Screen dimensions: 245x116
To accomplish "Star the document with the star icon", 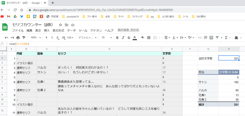I will tap(61, 25).
